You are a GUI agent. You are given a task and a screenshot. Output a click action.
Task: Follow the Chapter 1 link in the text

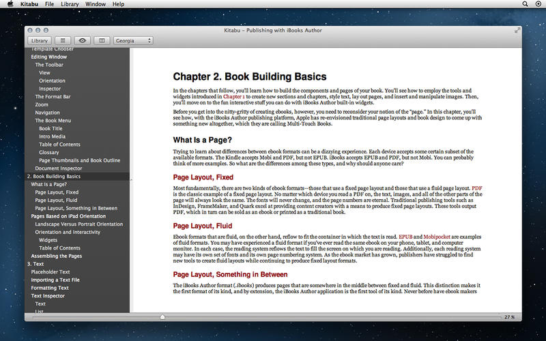click(233, 97)
